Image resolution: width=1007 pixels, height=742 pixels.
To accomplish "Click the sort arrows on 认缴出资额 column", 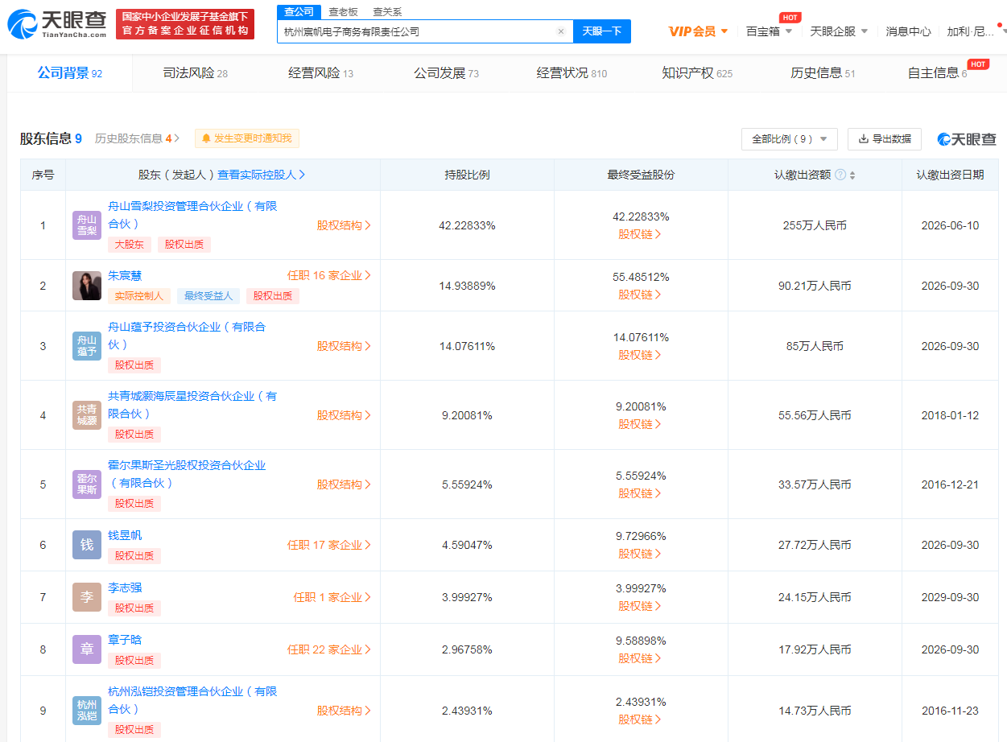I will click(x=852, y=175).
